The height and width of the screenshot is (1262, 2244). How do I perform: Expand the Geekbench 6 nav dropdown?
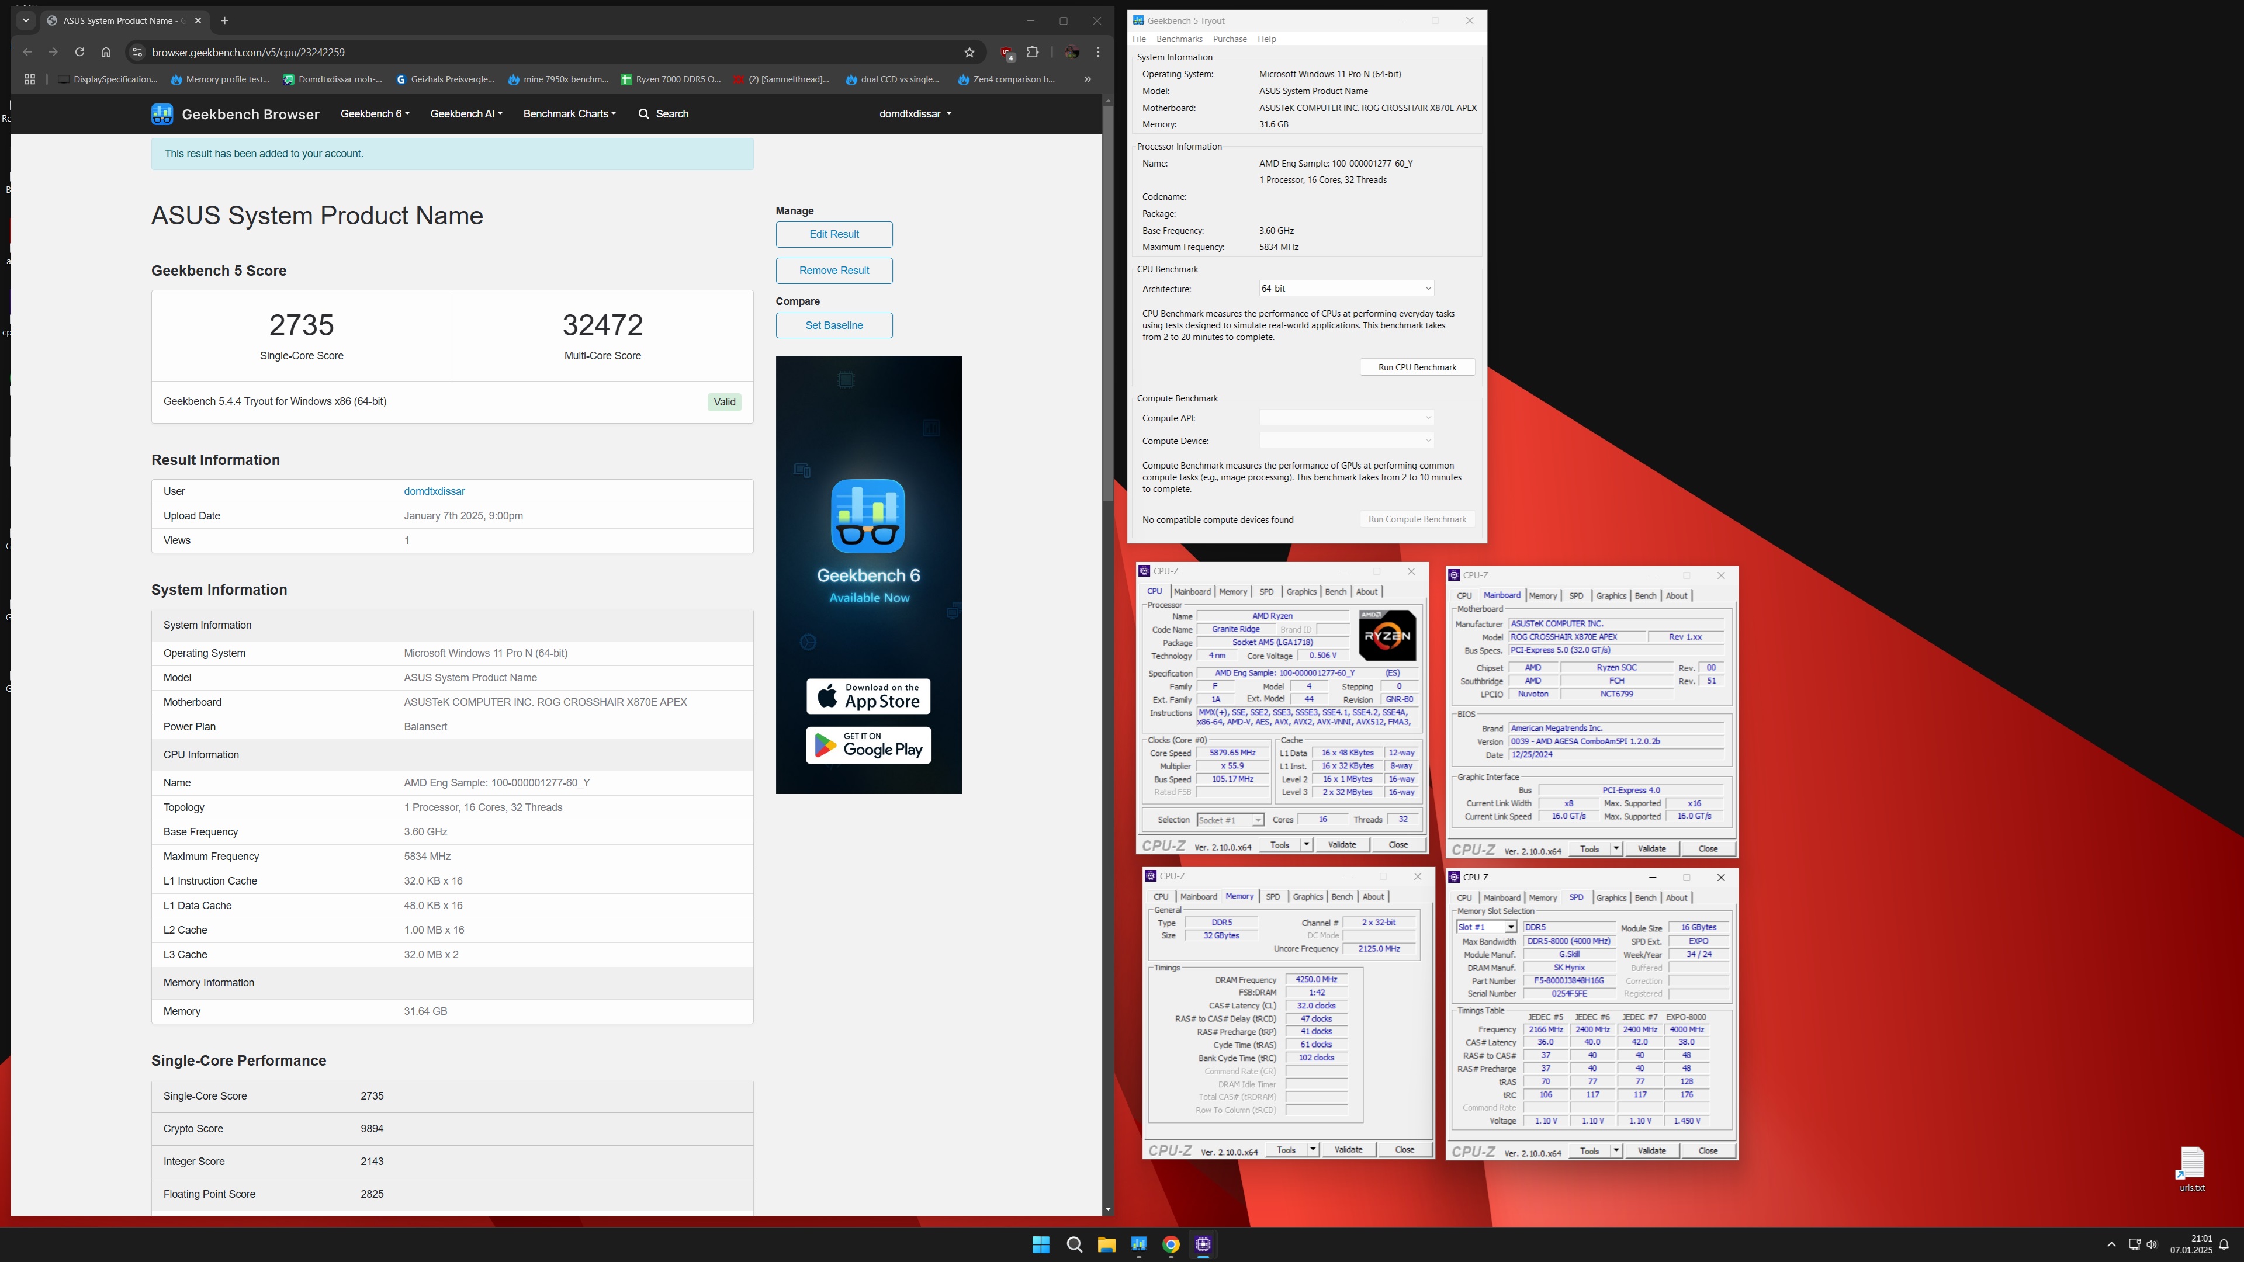click(375, 114)
